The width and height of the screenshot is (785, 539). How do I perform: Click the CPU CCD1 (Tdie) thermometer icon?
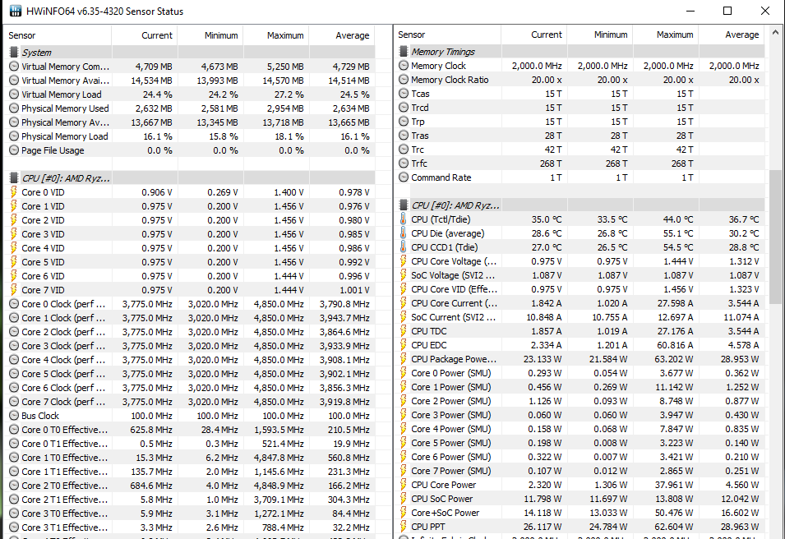tap(404, 247)
